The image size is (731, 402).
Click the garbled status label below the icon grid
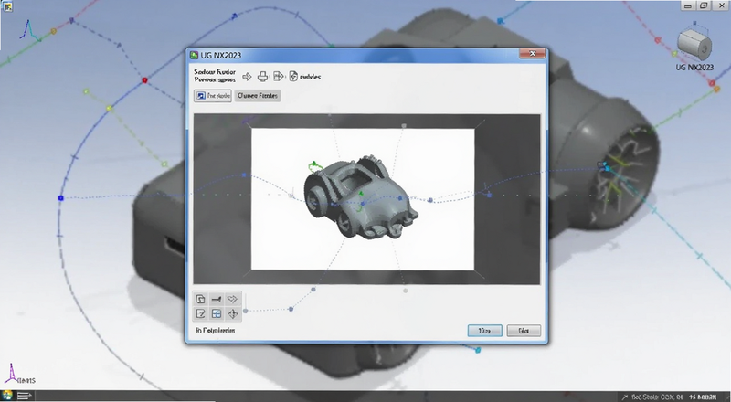[215, 330]
